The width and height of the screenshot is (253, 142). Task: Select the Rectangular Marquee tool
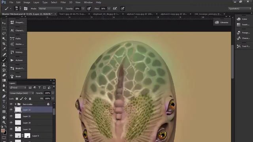tap(4, 28)
